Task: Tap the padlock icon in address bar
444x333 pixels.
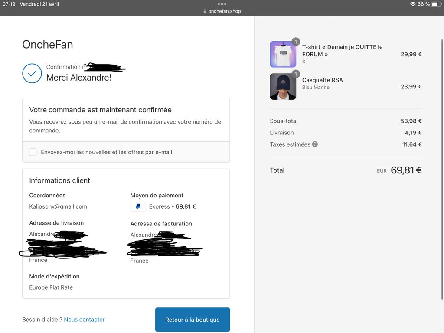Action: pyautogui.click(x=205, y=11)
